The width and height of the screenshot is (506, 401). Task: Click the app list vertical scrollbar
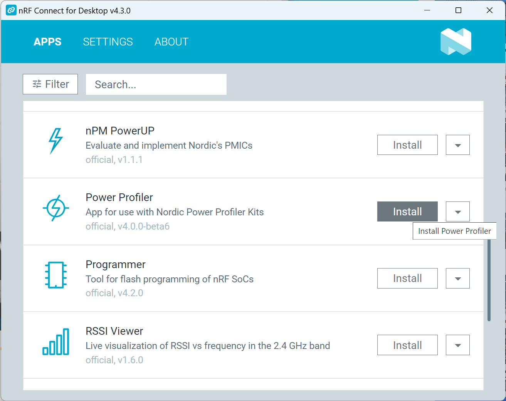[489, 280]
